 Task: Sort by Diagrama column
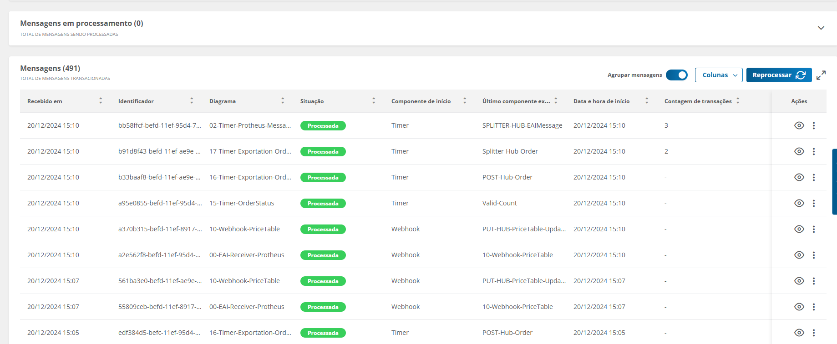point(283,101)
